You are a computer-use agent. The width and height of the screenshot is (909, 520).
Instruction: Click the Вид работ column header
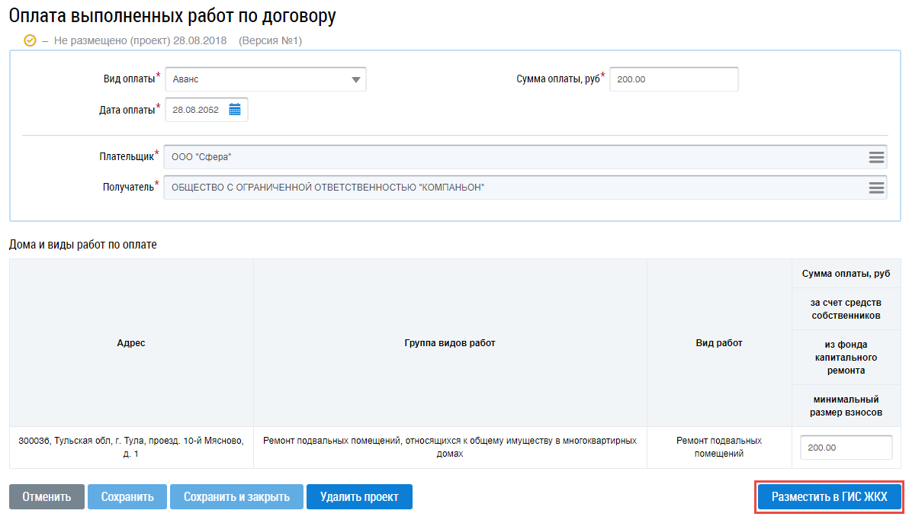(719, 343)
